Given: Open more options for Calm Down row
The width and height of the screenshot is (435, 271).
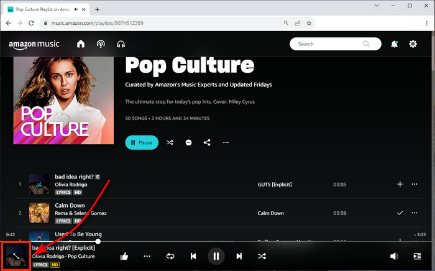Looking at the screenshot, I should point(414,213).
